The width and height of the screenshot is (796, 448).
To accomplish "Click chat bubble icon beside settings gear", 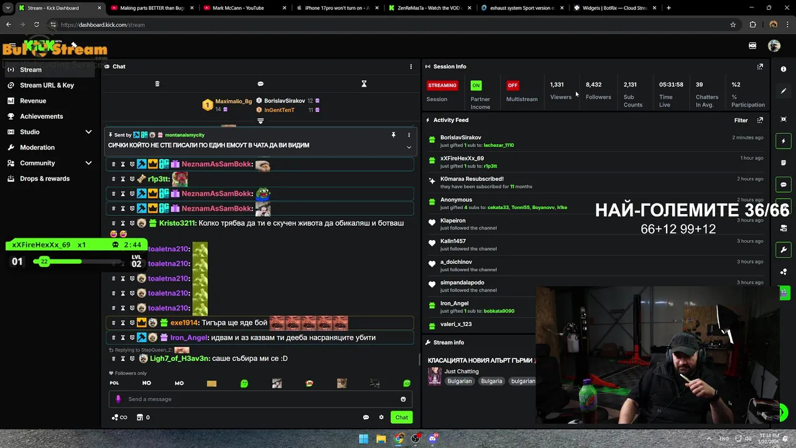I will (x=366, y=418).
